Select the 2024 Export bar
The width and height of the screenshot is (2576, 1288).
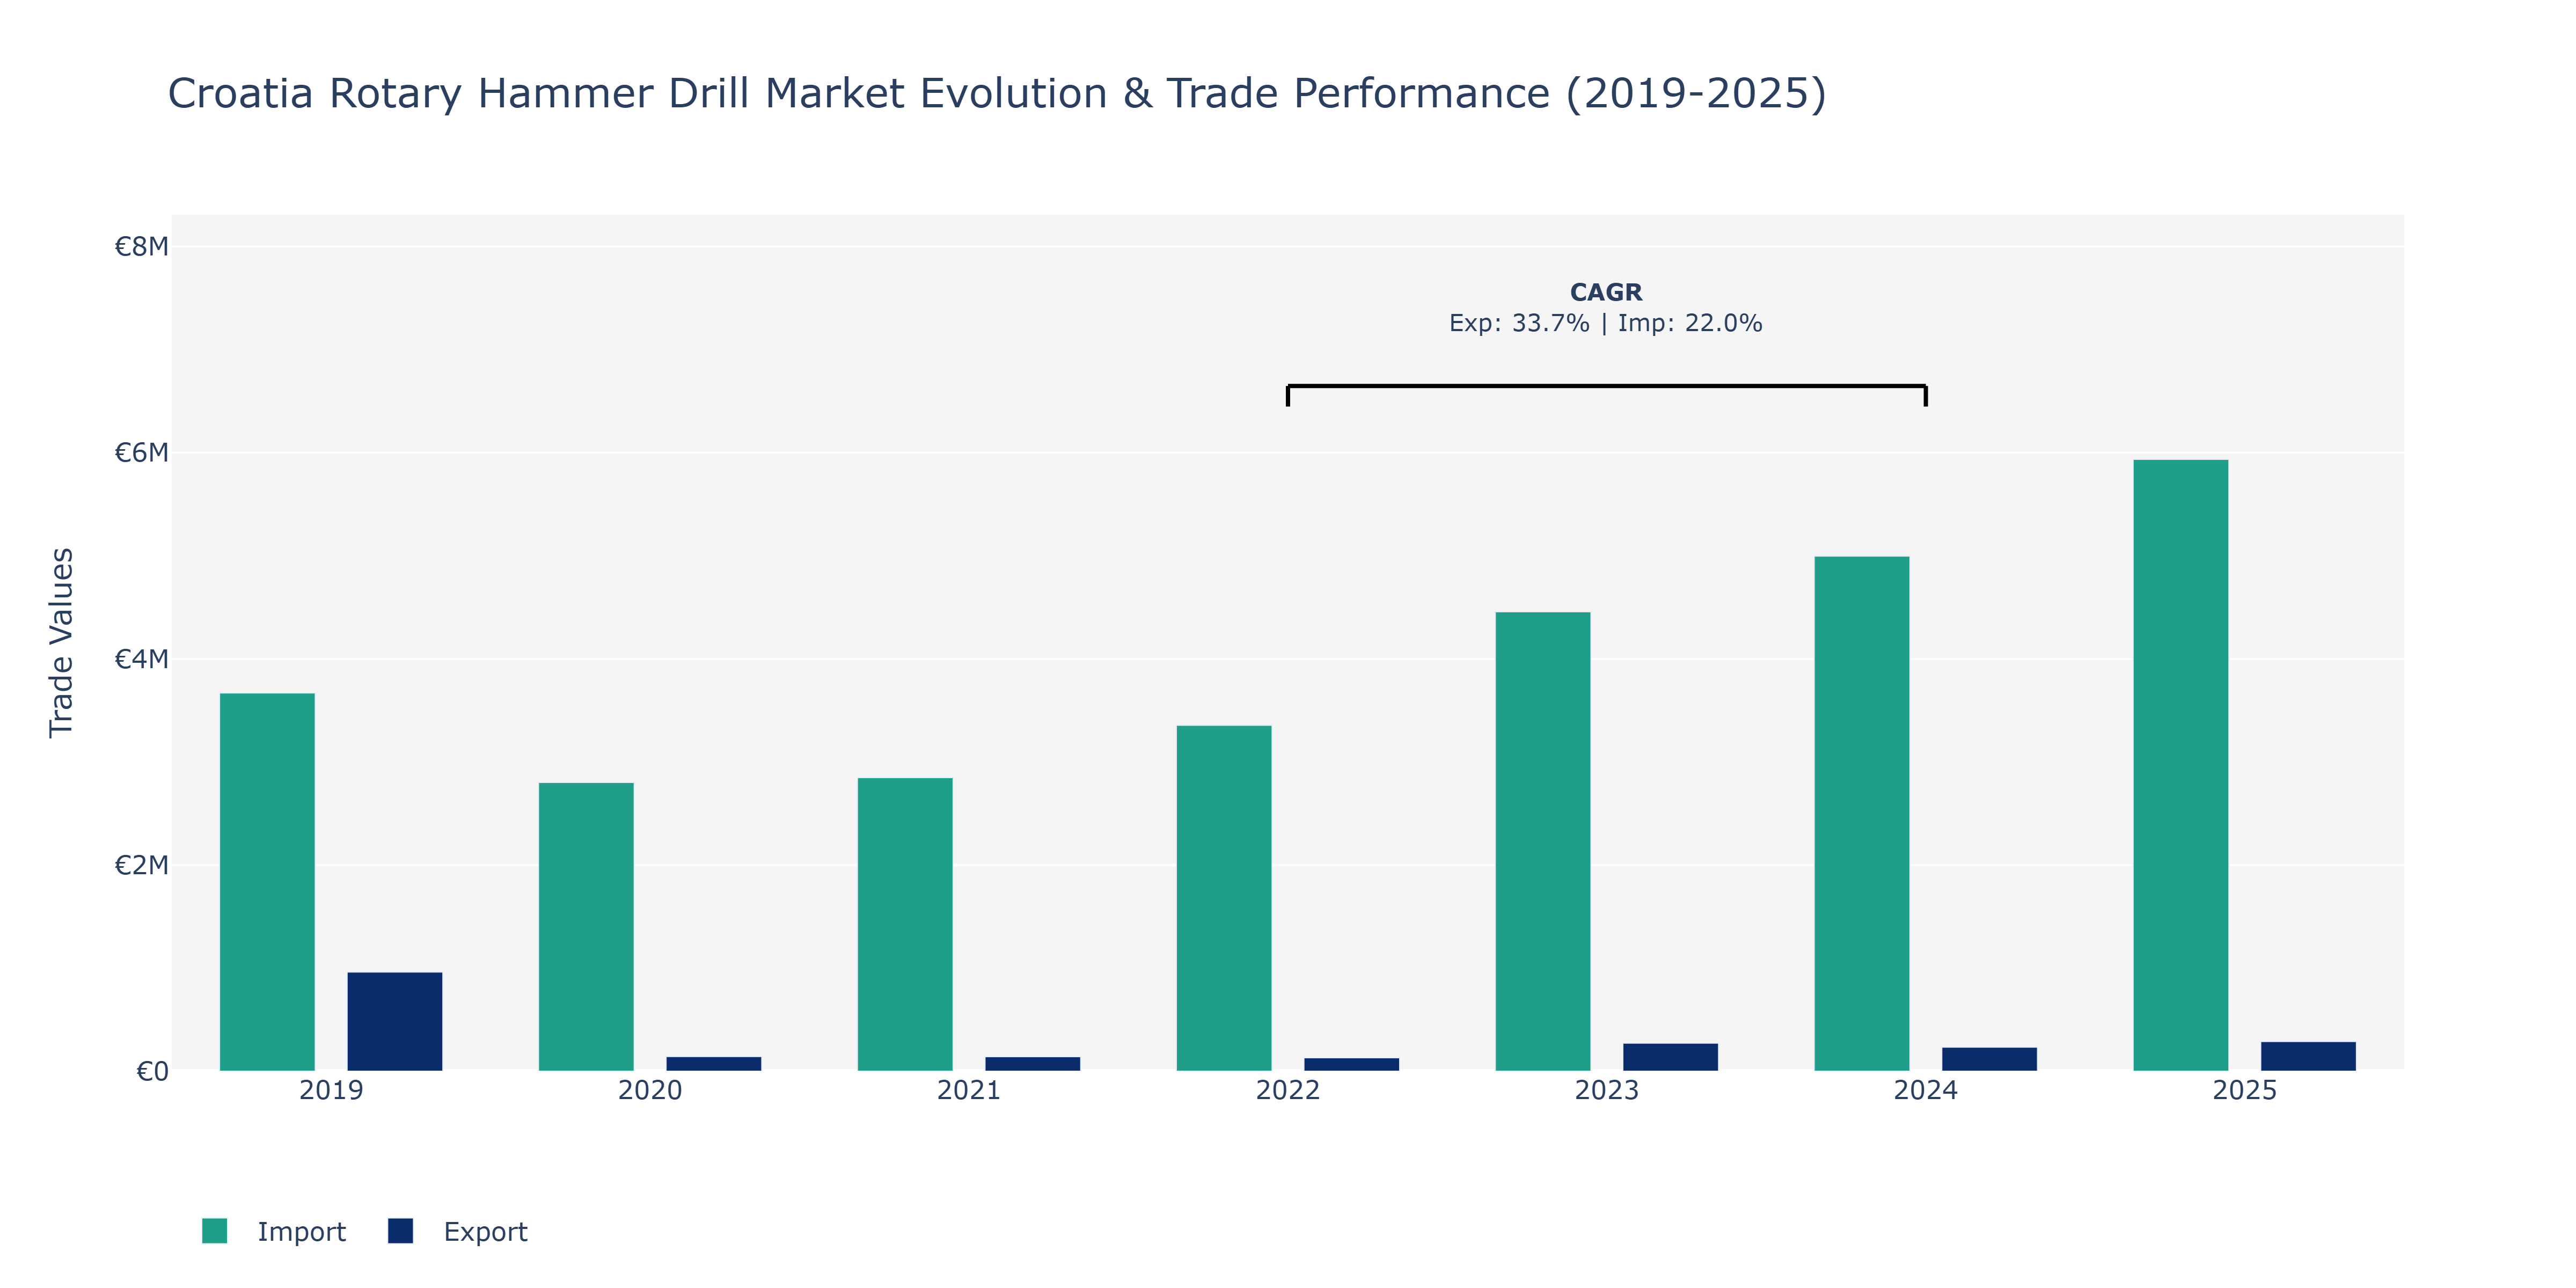tap(1990, 1059)
